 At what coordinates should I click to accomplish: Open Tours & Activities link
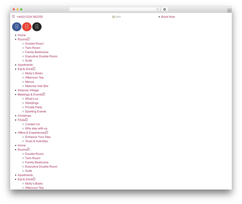[36, 141]
